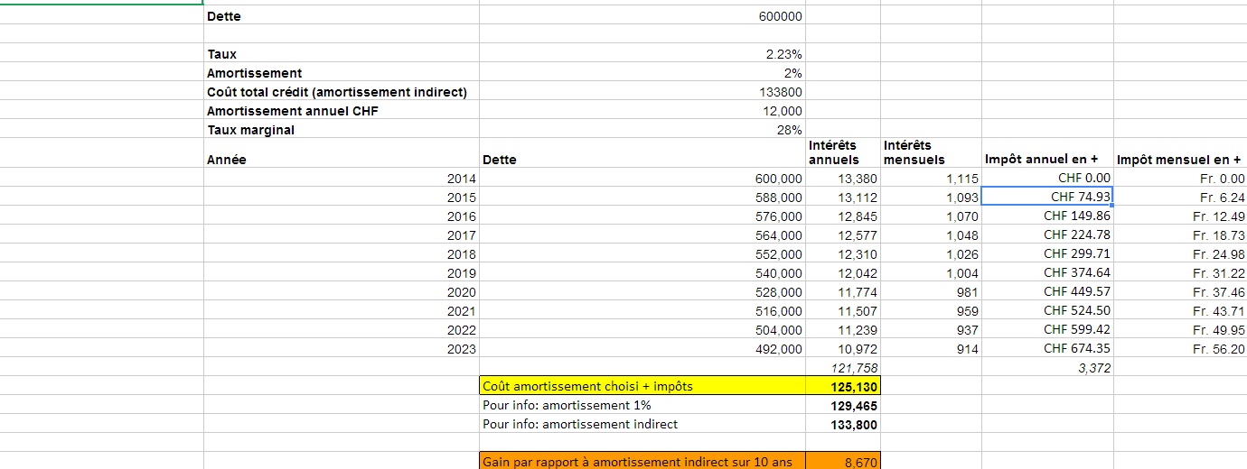
Task: Select annual interest 13,380
Action: 842,179
